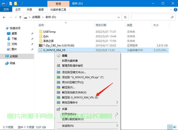The width and height of the screenshot is (178, 130).
Task: Select the 7-Zip_CBE_Ver.5.0 application icon
Action: click(40, 45)
